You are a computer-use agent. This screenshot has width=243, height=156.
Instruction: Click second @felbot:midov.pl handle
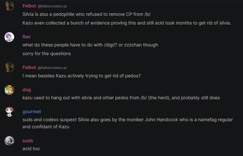(x=52, y=68)
